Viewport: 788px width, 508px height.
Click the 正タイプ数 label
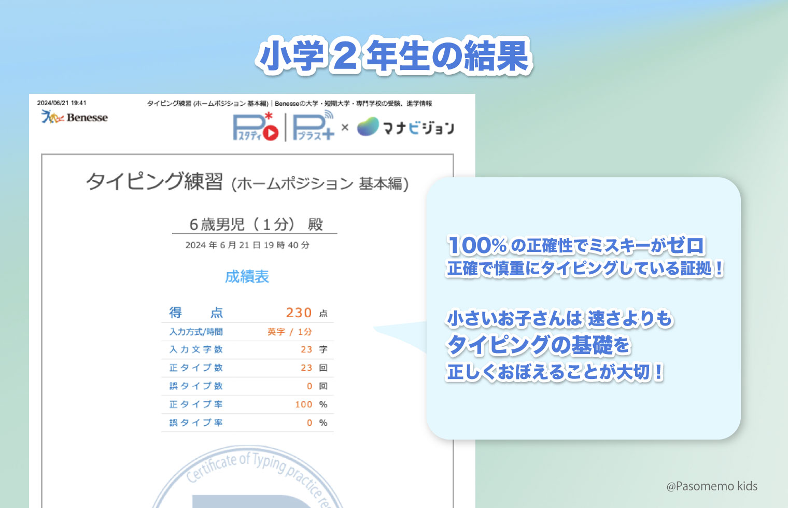(196, 368)
